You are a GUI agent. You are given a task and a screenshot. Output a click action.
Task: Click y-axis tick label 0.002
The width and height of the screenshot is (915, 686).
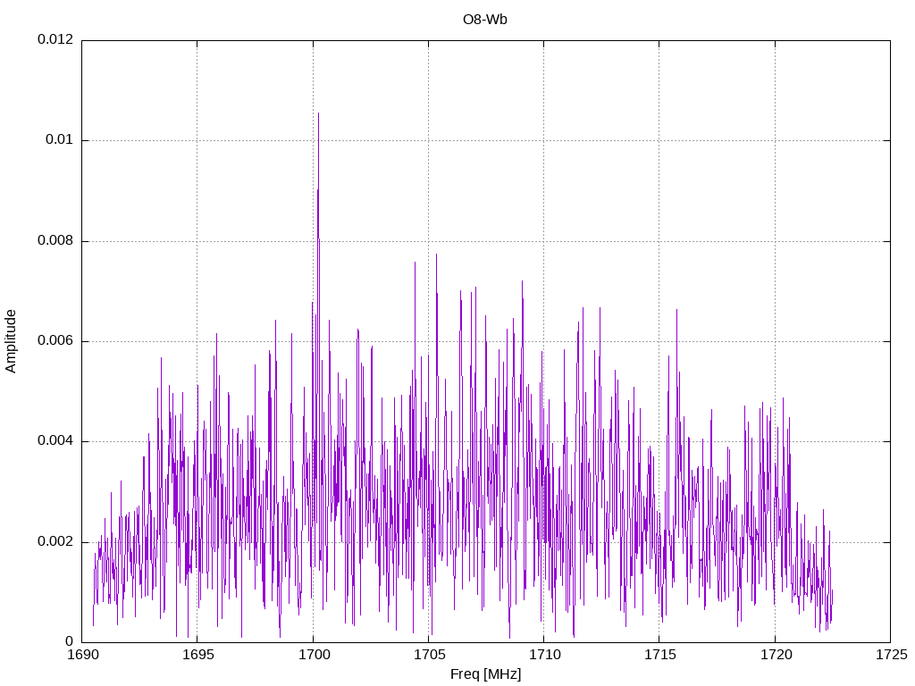pyautogui.click(x=55, y=541)
